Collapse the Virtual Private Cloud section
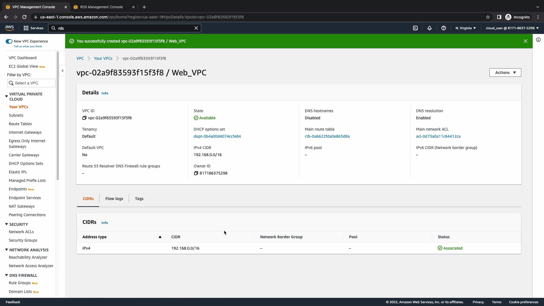Viewport: 544px width, 306px height. (x=7, y=96)
